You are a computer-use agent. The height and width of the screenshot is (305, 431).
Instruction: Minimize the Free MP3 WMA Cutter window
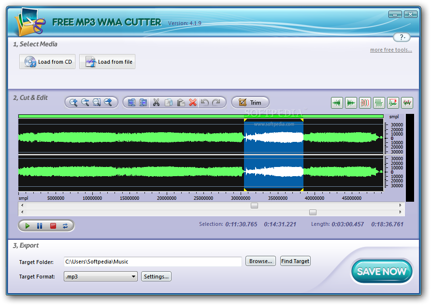(x=395, y=14)
